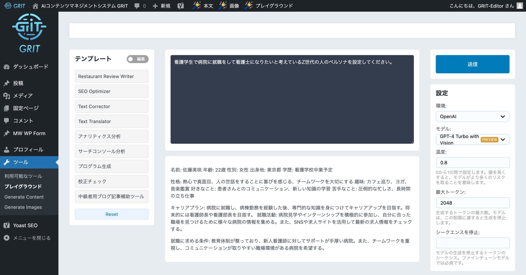Expand the 環境 OpenAI dropdown

coord(472,117)
